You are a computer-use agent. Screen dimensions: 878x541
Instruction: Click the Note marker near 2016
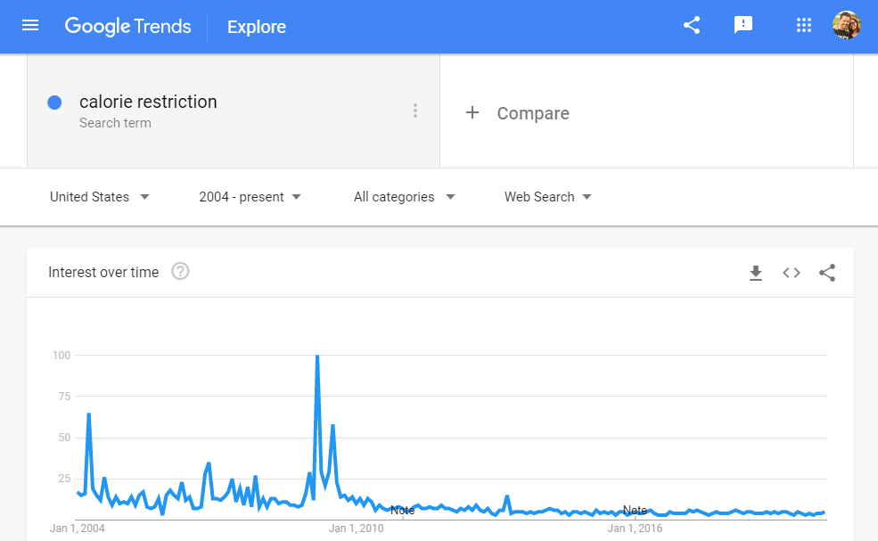[635, 510]
